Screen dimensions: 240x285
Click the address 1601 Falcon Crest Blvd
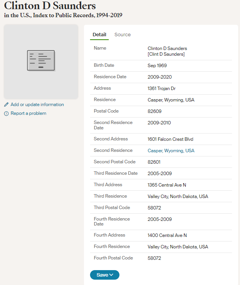pos(170,139)
